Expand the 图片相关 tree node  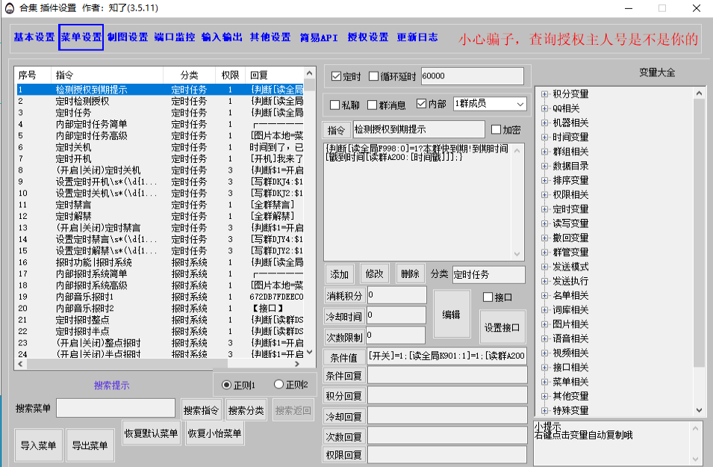[x=544, y=324]
